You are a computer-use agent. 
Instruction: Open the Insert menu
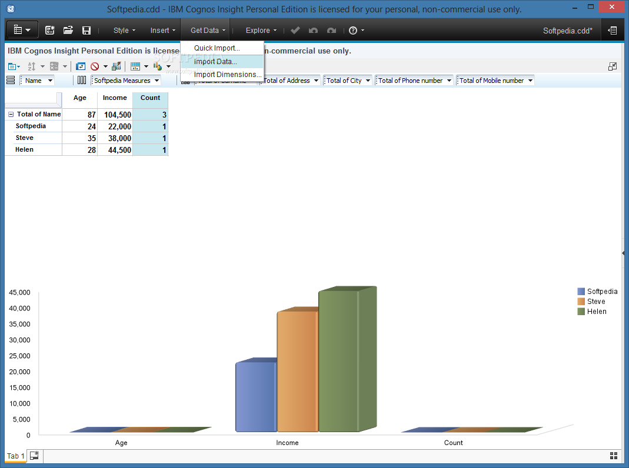tap(163, 31)
